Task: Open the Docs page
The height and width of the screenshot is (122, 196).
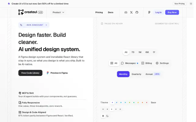Action: point(111,12)
